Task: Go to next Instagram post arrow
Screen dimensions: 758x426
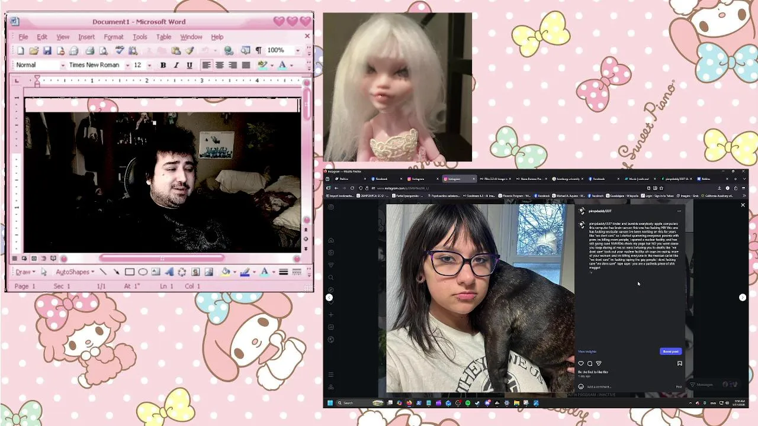Action: (743, 298)
